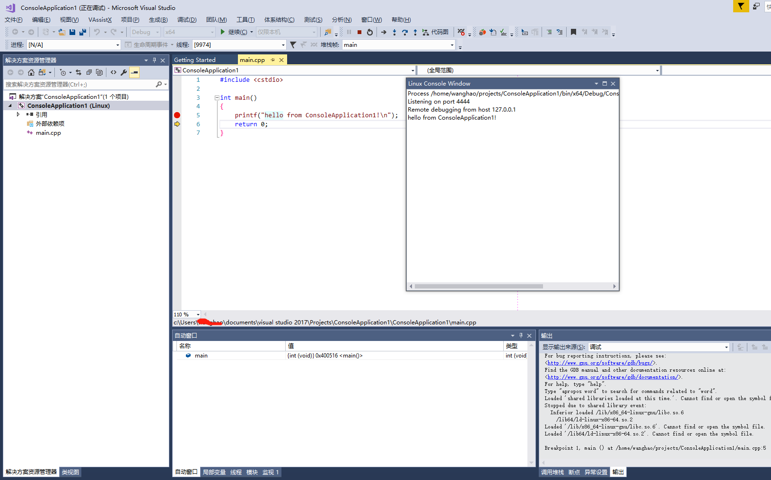Screen dimensions: 771x480
Task: Toggle breakpoint on line 5
Action: click(177, 115)
